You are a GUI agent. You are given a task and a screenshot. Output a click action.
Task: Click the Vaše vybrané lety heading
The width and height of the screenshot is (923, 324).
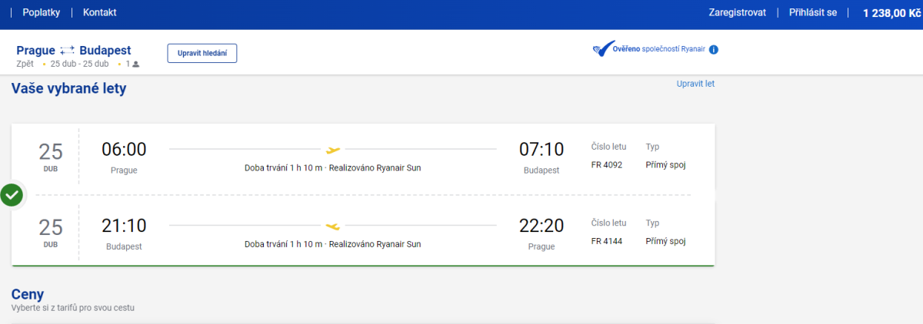pyautogui.click(x=68, y=89)
